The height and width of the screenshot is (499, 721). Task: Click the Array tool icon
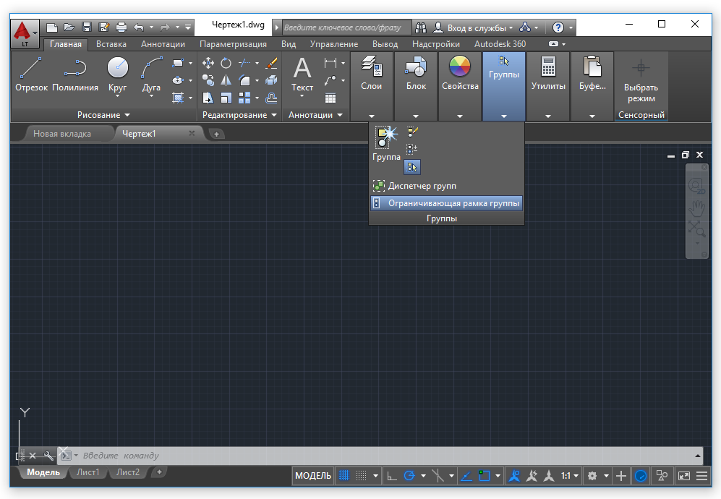pyautogui.click(x=244, y=98)
